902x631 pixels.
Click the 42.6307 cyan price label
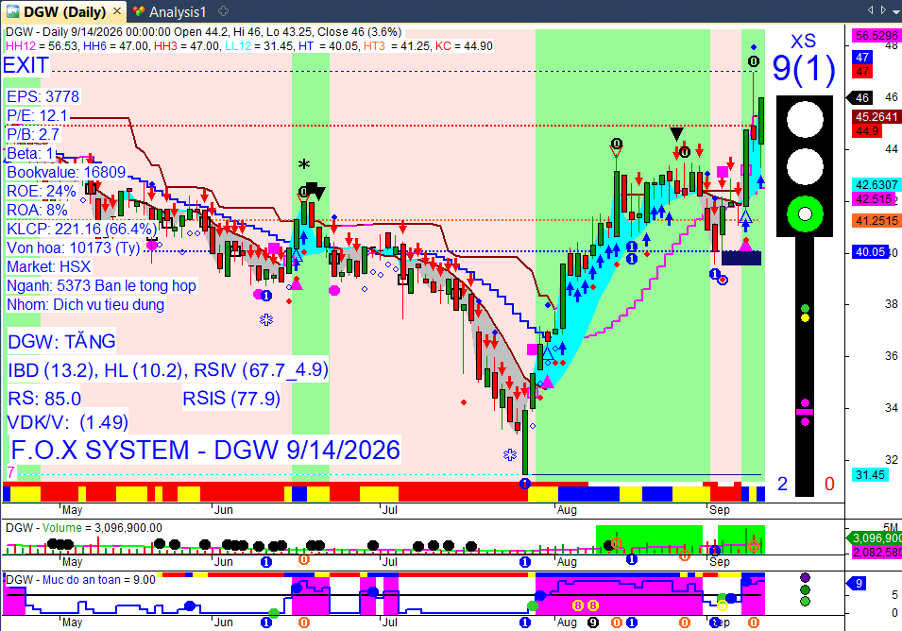click(x=876, y=184)
